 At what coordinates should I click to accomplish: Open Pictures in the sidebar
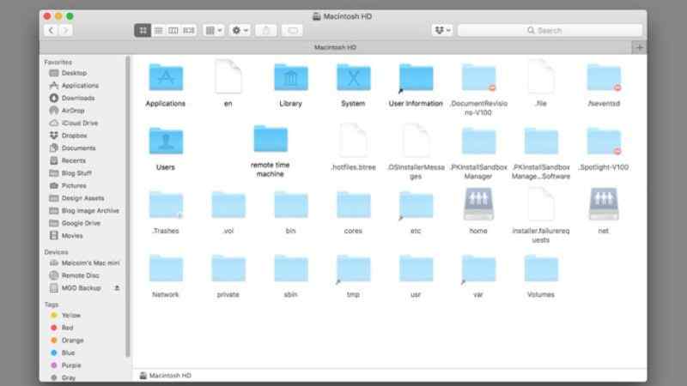click(74, 185)
